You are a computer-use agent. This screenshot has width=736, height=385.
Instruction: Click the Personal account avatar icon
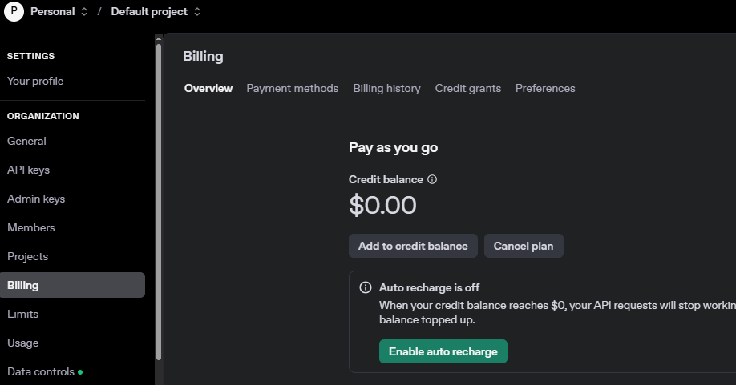coord(13,12)
